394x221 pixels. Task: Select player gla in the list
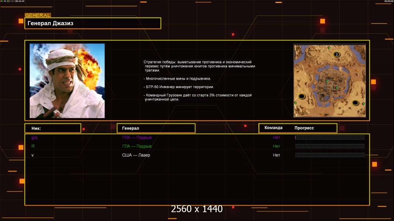click(x=34, y=137)
